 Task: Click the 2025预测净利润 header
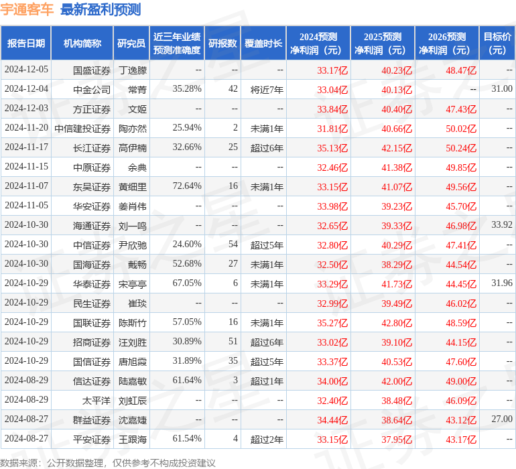tap(383, 43)
